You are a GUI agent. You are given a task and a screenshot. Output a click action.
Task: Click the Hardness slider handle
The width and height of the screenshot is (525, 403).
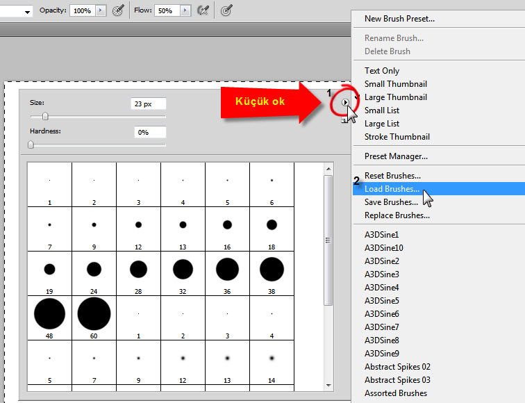(x=31, y=145)
